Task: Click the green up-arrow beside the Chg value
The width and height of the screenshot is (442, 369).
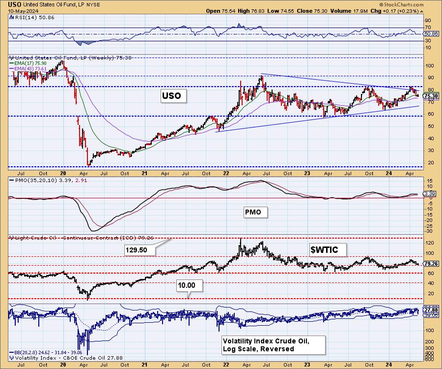Action: [422, 12]
